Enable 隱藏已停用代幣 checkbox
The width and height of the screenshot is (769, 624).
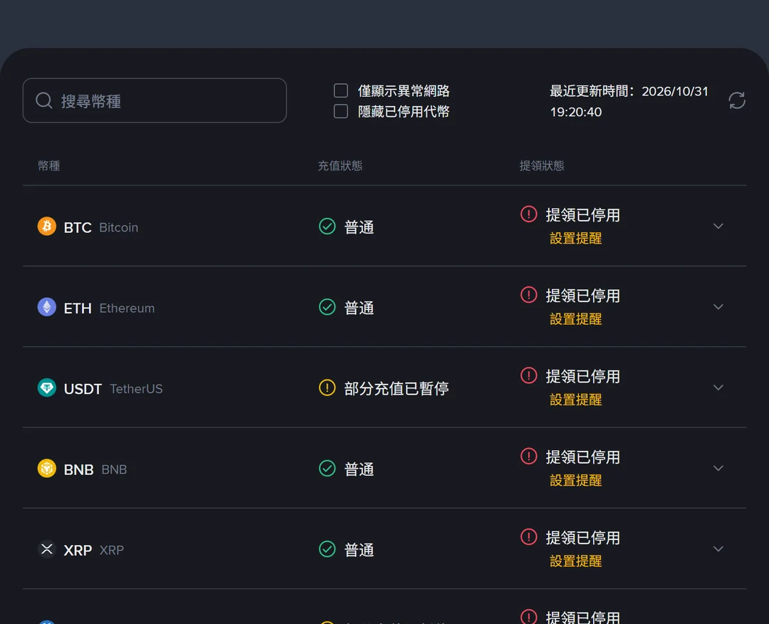[341, 111]
